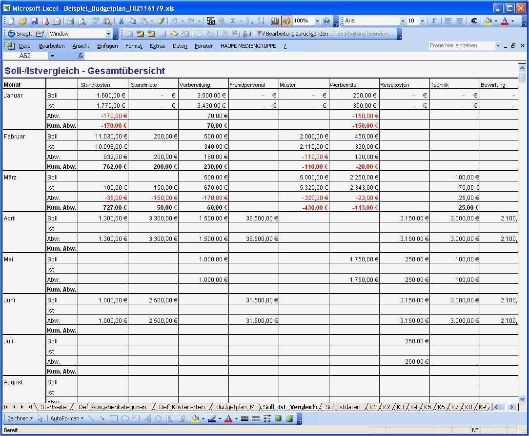
Task: Click the sort ascending icon
Action: [250, 20]
